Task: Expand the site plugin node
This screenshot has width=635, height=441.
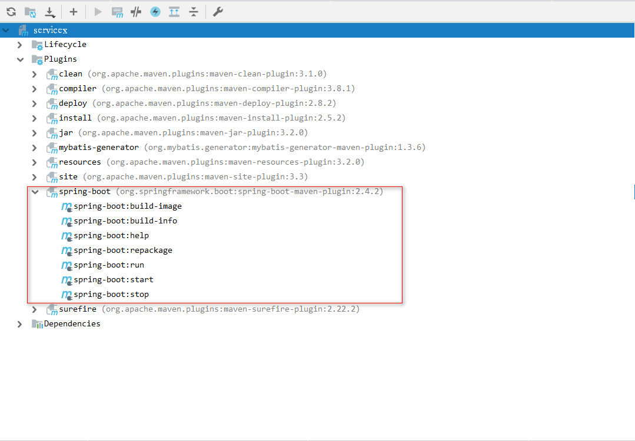Action: [34, 177]
